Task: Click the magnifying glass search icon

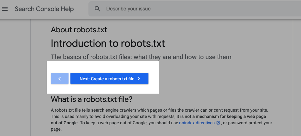Action: click(97, 9)
